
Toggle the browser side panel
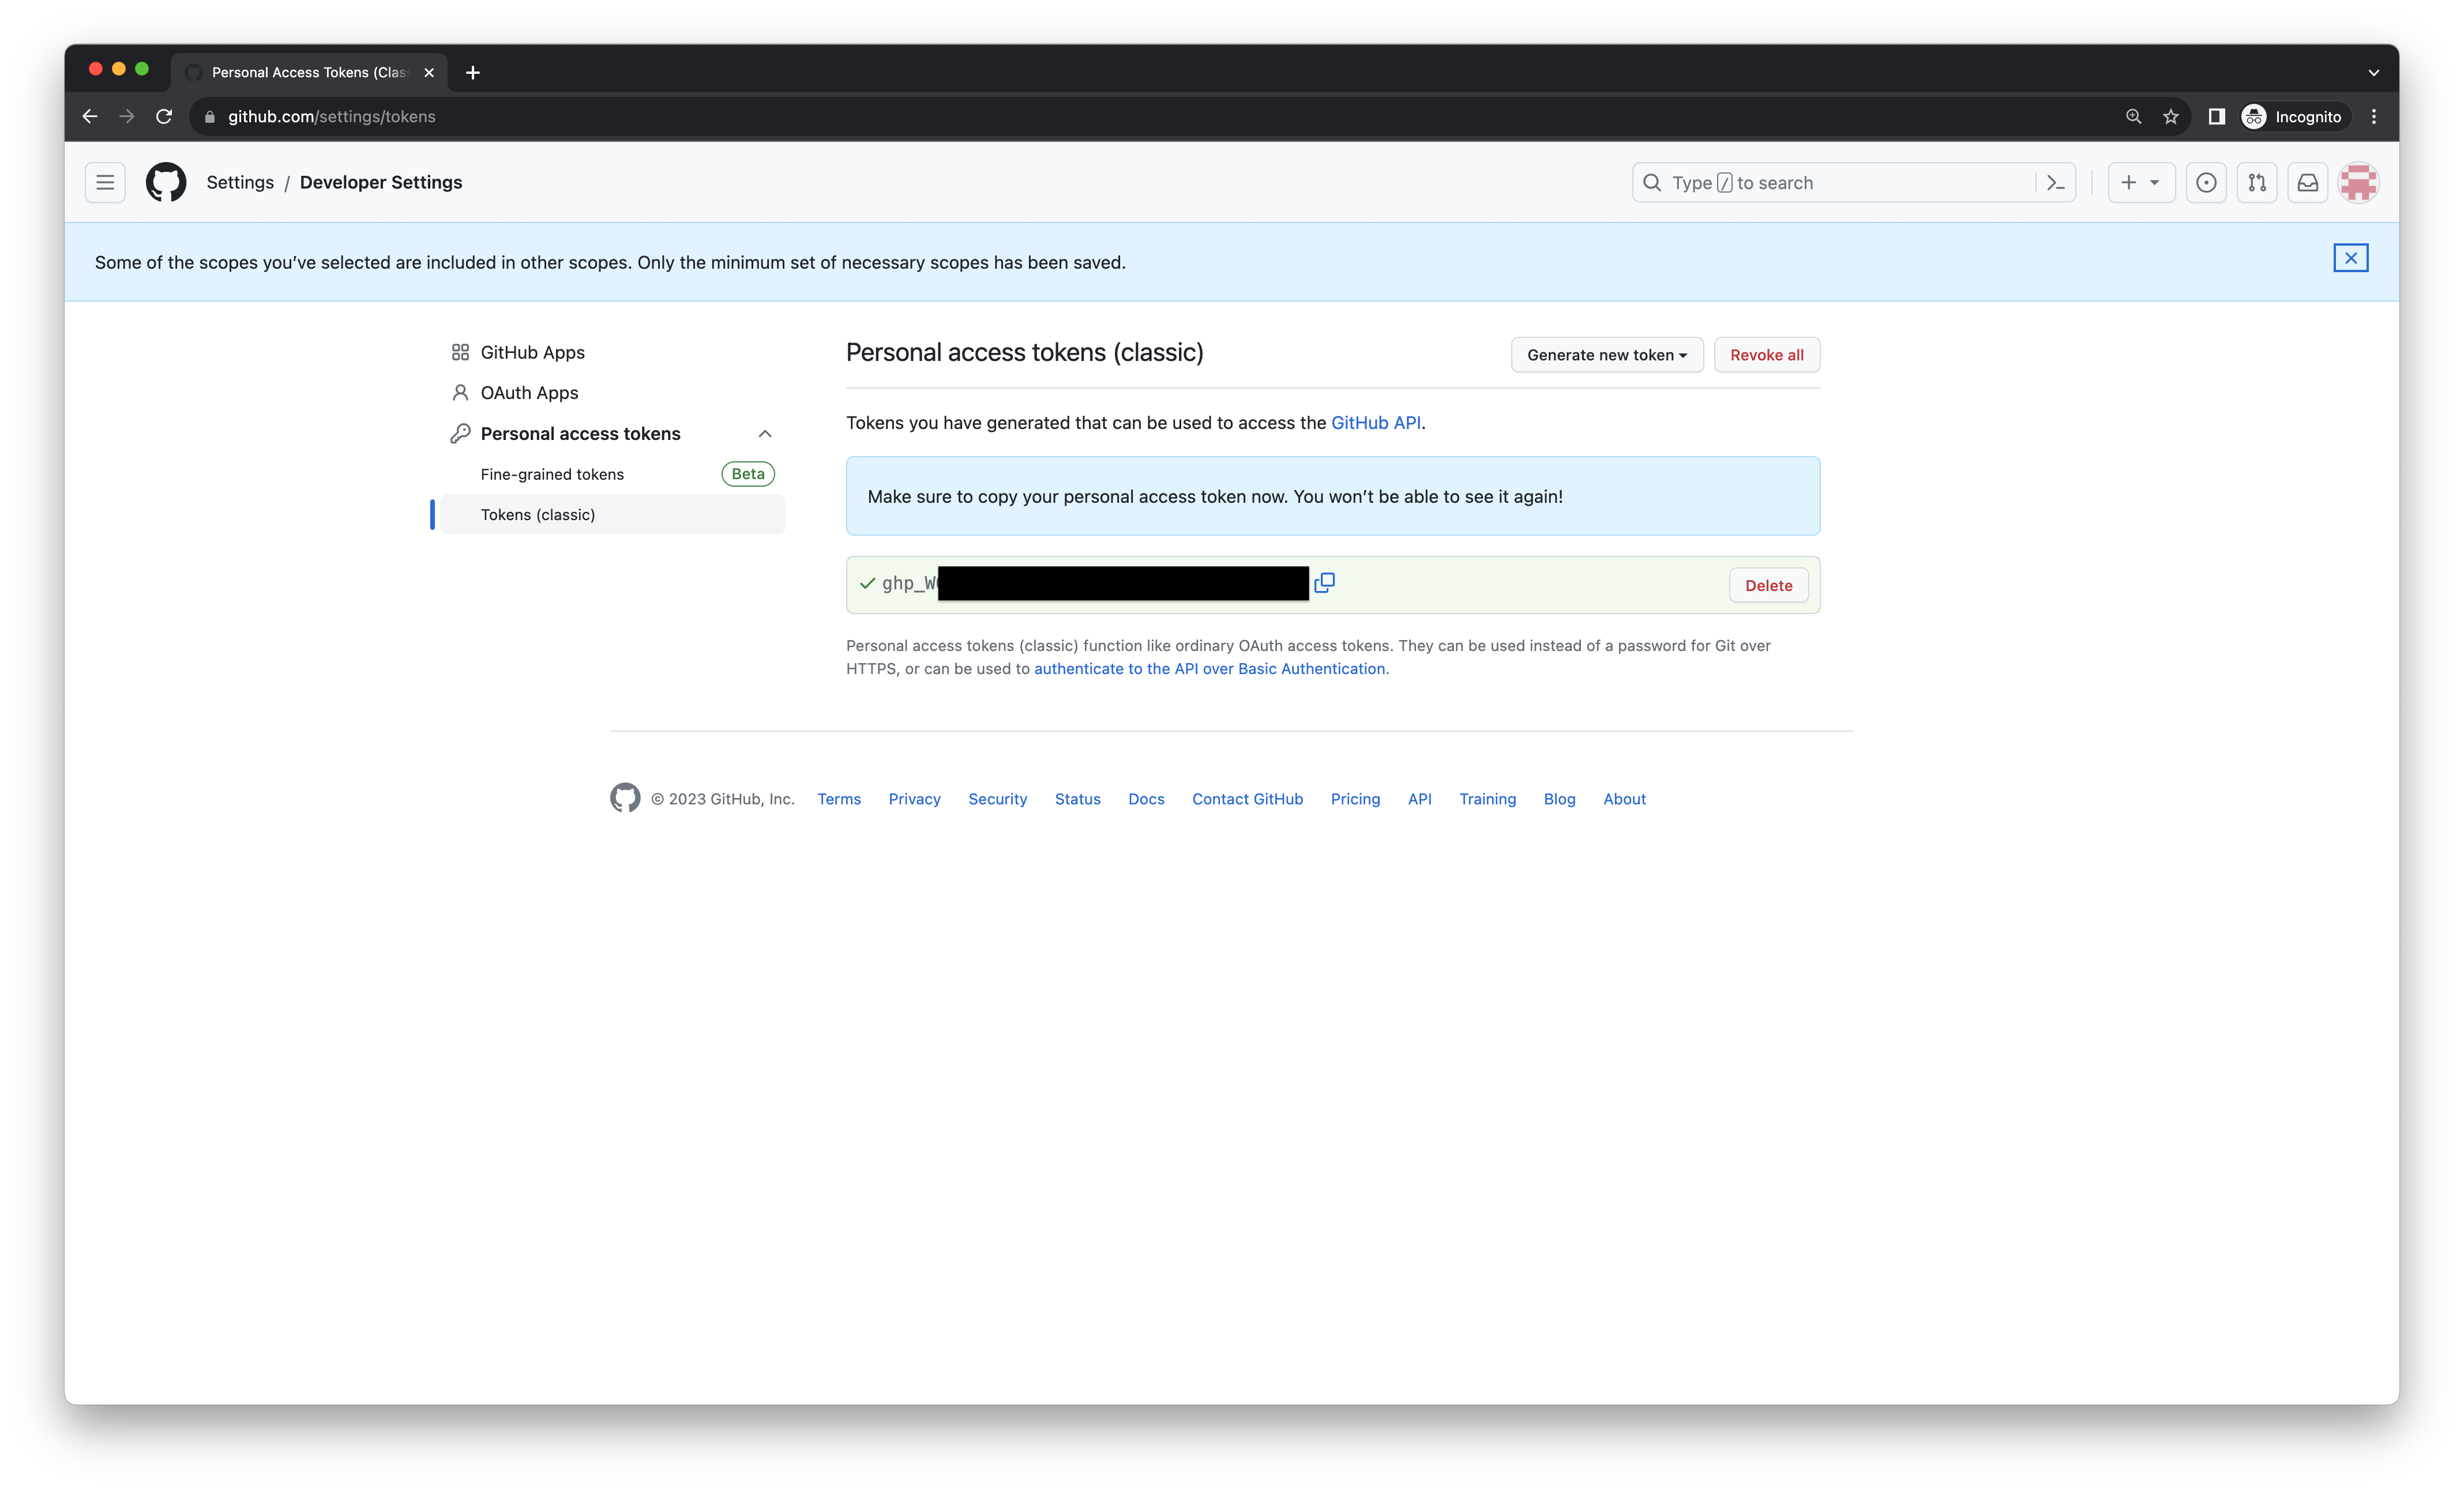click(x=2217, y=116)
